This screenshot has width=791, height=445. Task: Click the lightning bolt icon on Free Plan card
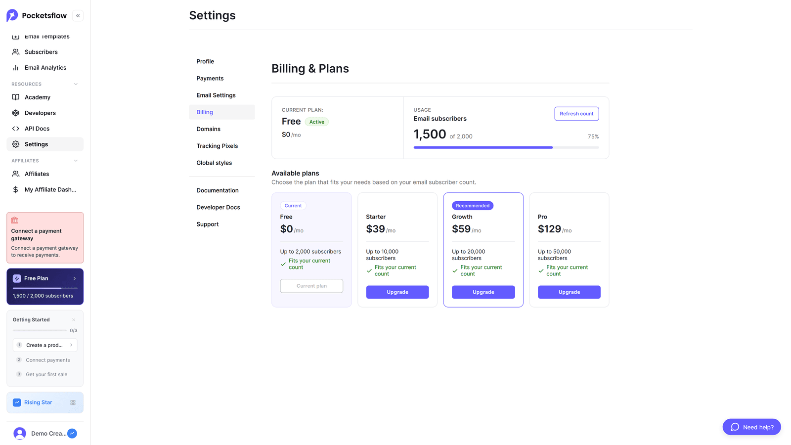coord(17,278)
